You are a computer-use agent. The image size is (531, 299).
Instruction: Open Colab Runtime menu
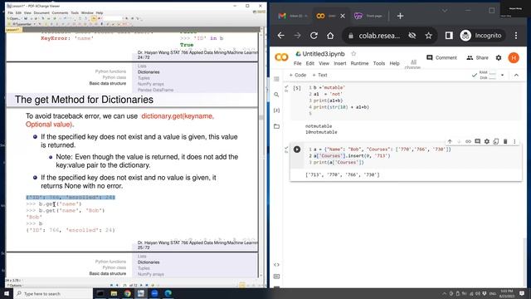tap(359, 63)
